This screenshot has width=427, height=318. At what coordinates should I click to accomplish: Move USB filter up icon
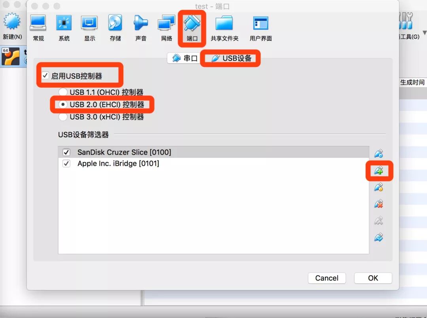[378, 221]
